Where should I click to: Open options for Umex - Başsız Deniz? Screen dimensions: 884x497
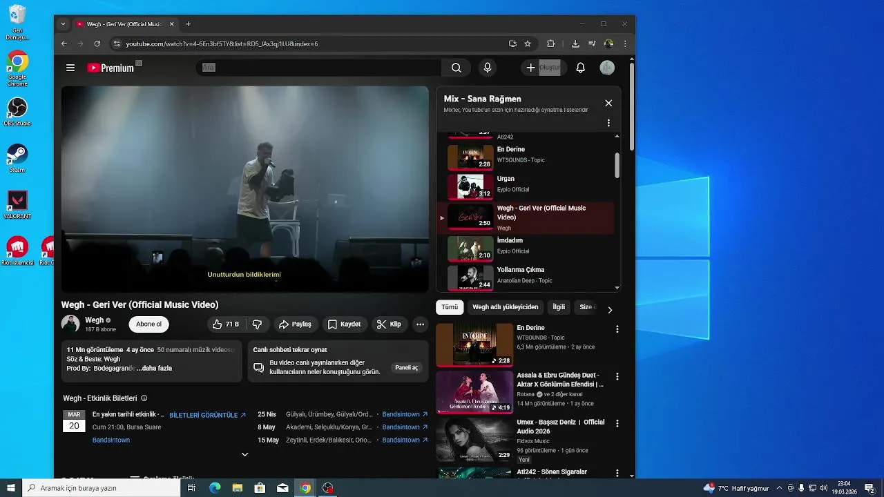pyautogui.click(x=617, y=424)
